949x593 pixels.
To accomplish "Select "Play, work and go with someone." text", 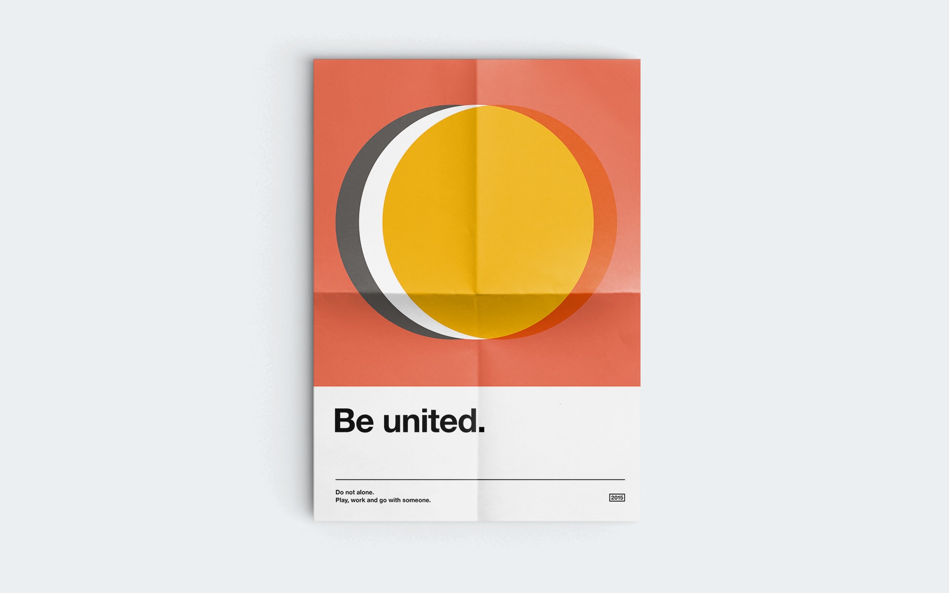I will pyautogui.click(x=383, y=500).
